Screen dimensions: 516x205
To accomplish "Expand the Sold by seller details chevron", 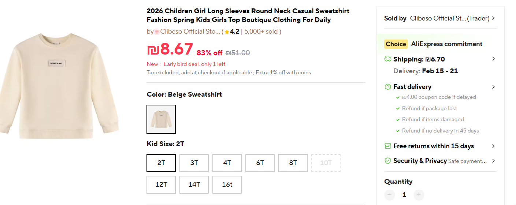I will tap(494, 18).
